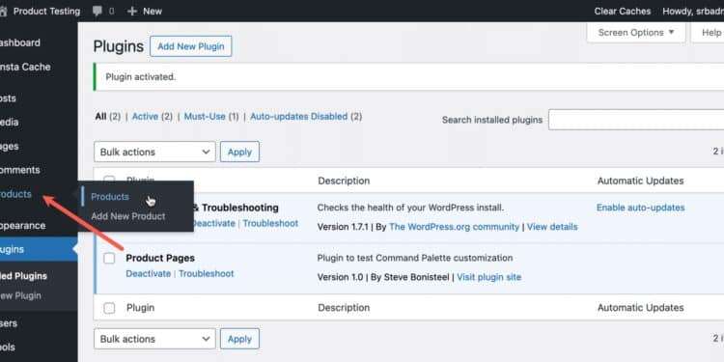Screen dimensions: 724x362
Task: Expand the Screen Options panel
Action: [x=636, y=32]
